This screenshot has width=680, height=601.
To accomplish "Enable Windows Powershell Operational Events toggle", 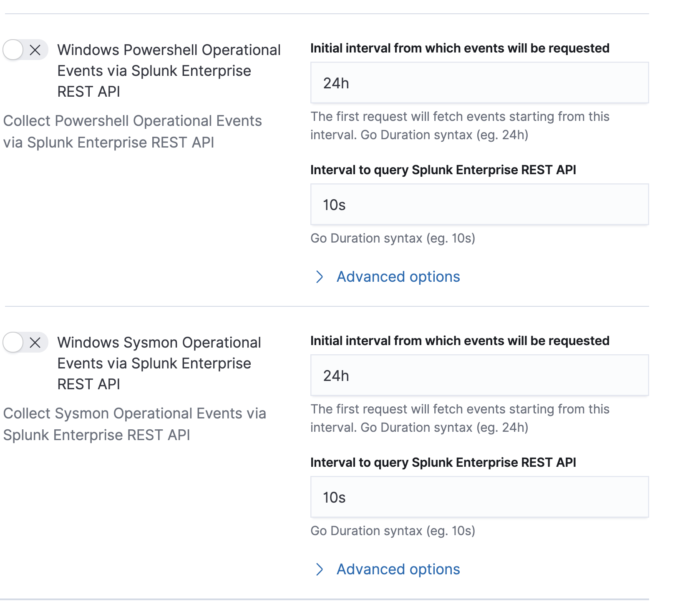I will [25, 50].
